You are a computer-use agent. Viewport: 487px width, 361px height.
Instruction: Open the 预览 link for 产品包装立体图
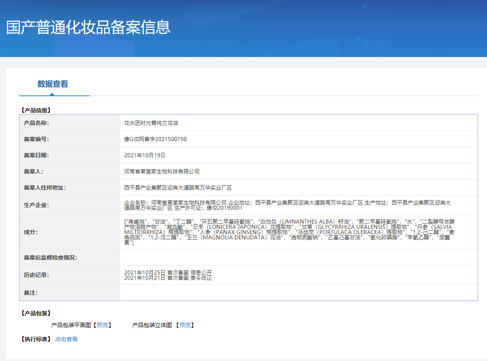(185, 325)
